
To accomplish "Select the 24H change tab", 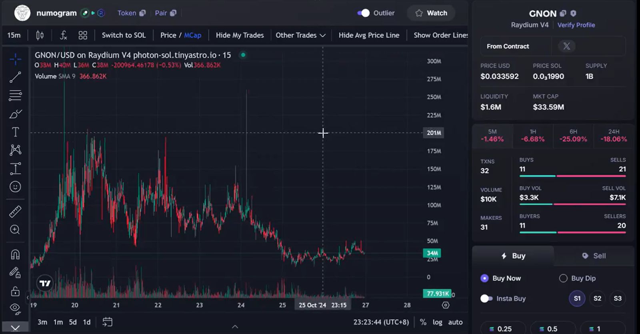I will (614, 136).
